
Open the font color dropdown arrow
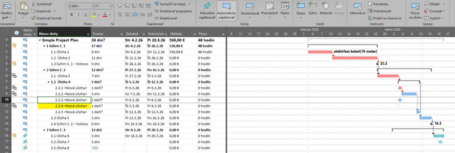point(110,15)
